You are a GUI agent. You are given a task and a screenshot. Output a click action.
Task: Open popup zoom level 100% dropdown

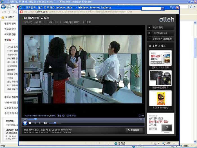[x=174, y=143]
